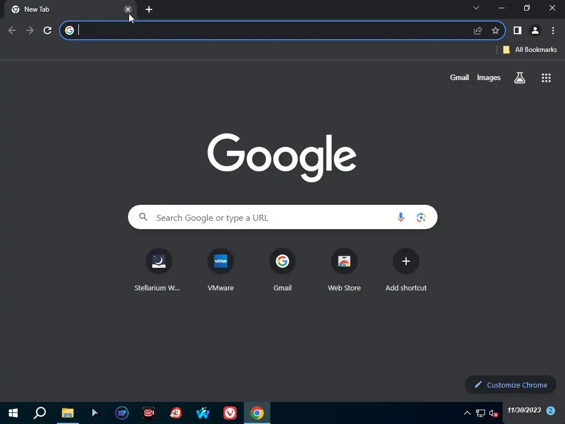Open the All Bookmarks folder
Viewport: 565px width, 424px height.
530,50
